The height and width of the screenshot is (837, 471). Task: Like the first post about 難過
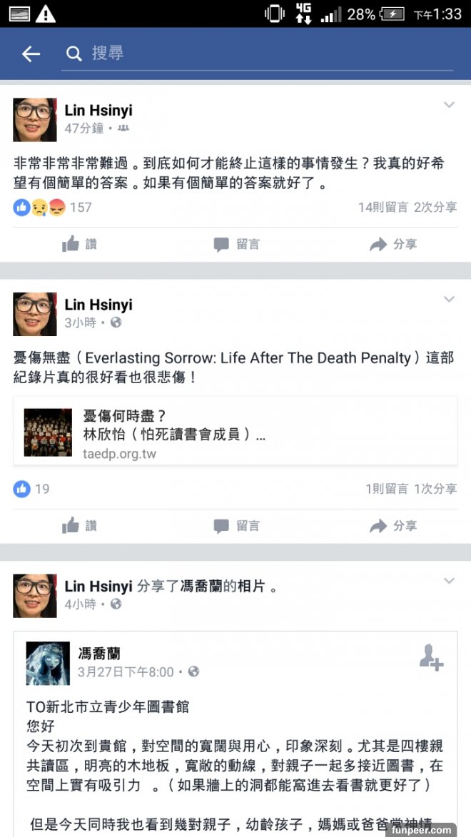tap(79, 245)
